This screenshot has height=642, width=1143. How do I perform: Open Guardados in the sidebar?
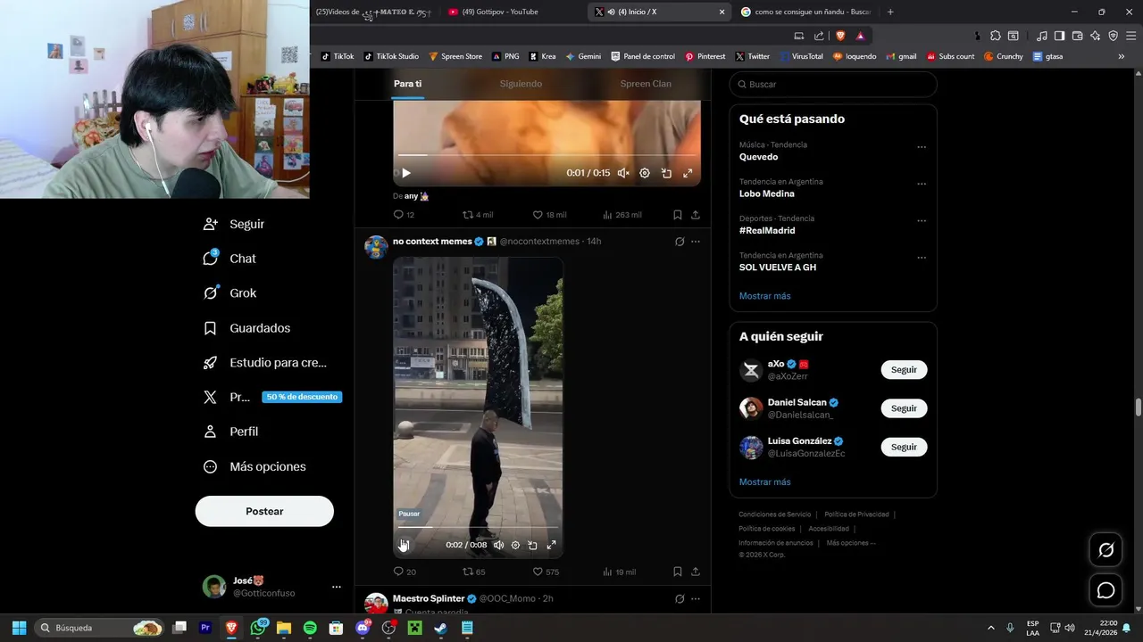[247, 328]
